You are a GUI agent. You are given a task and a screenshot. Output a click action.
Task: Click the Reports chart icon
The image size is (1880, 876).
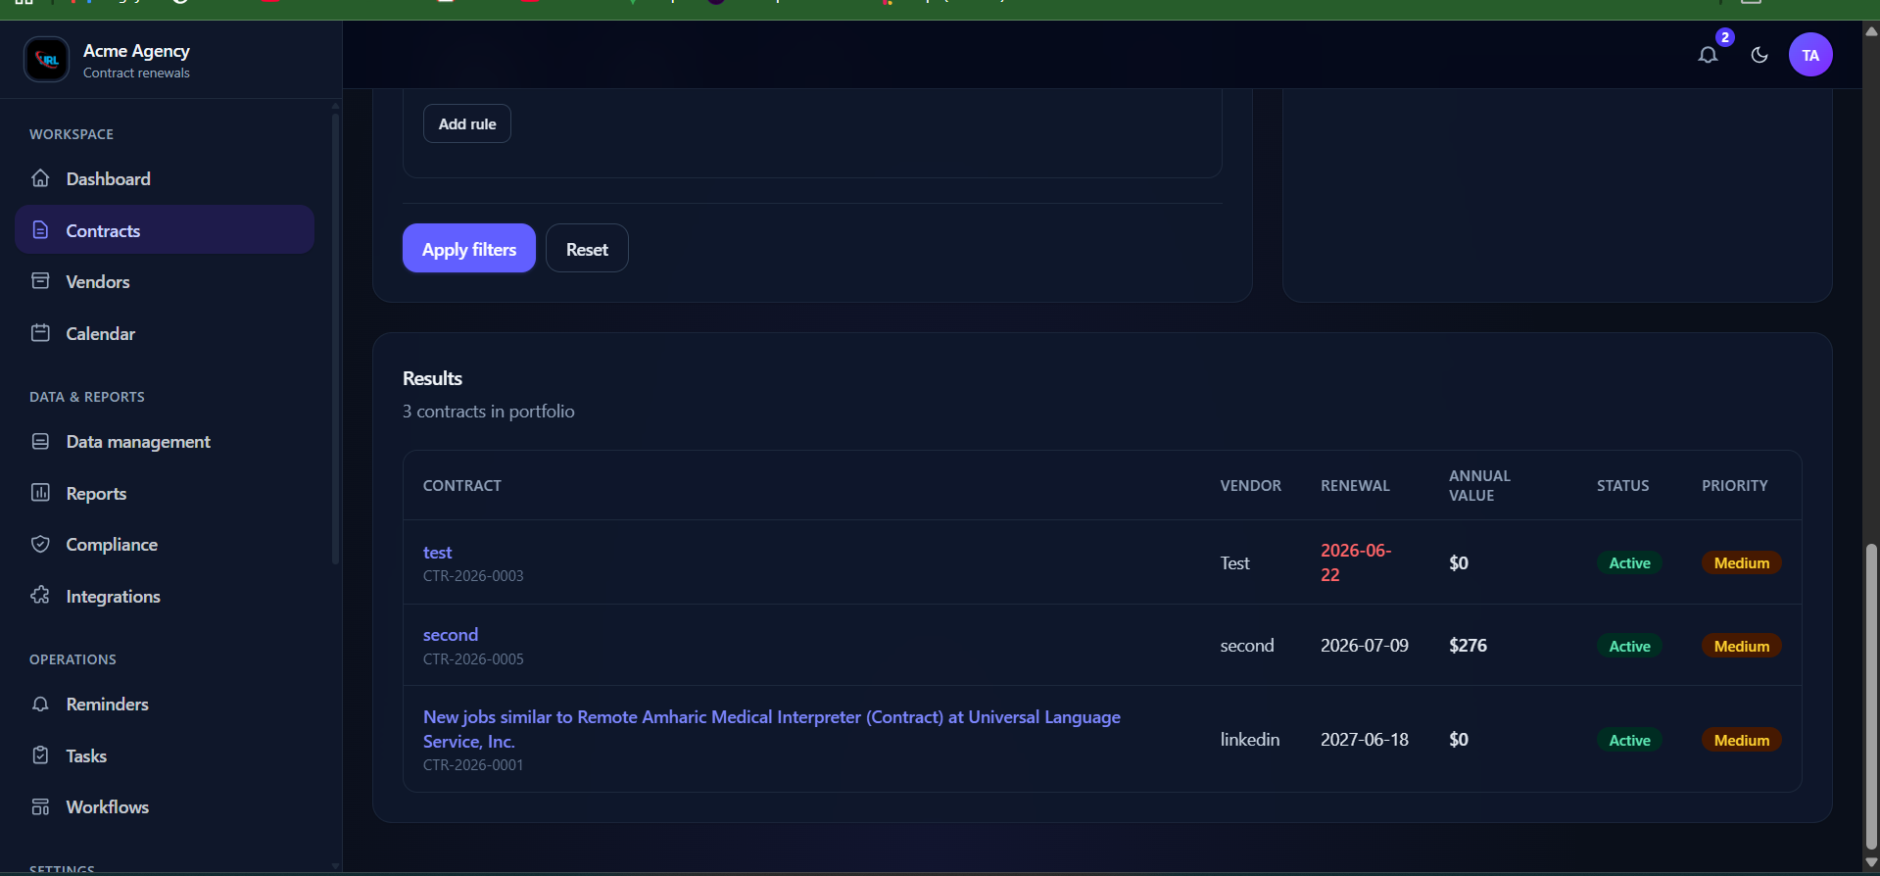[x=40, y=493]
